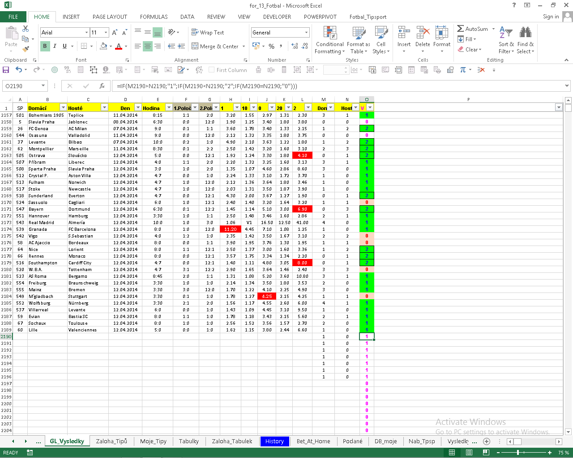Open the Zaloha_Tipů sheet tab
Viewport: 573px width, 458px height.
pos(111,441)
